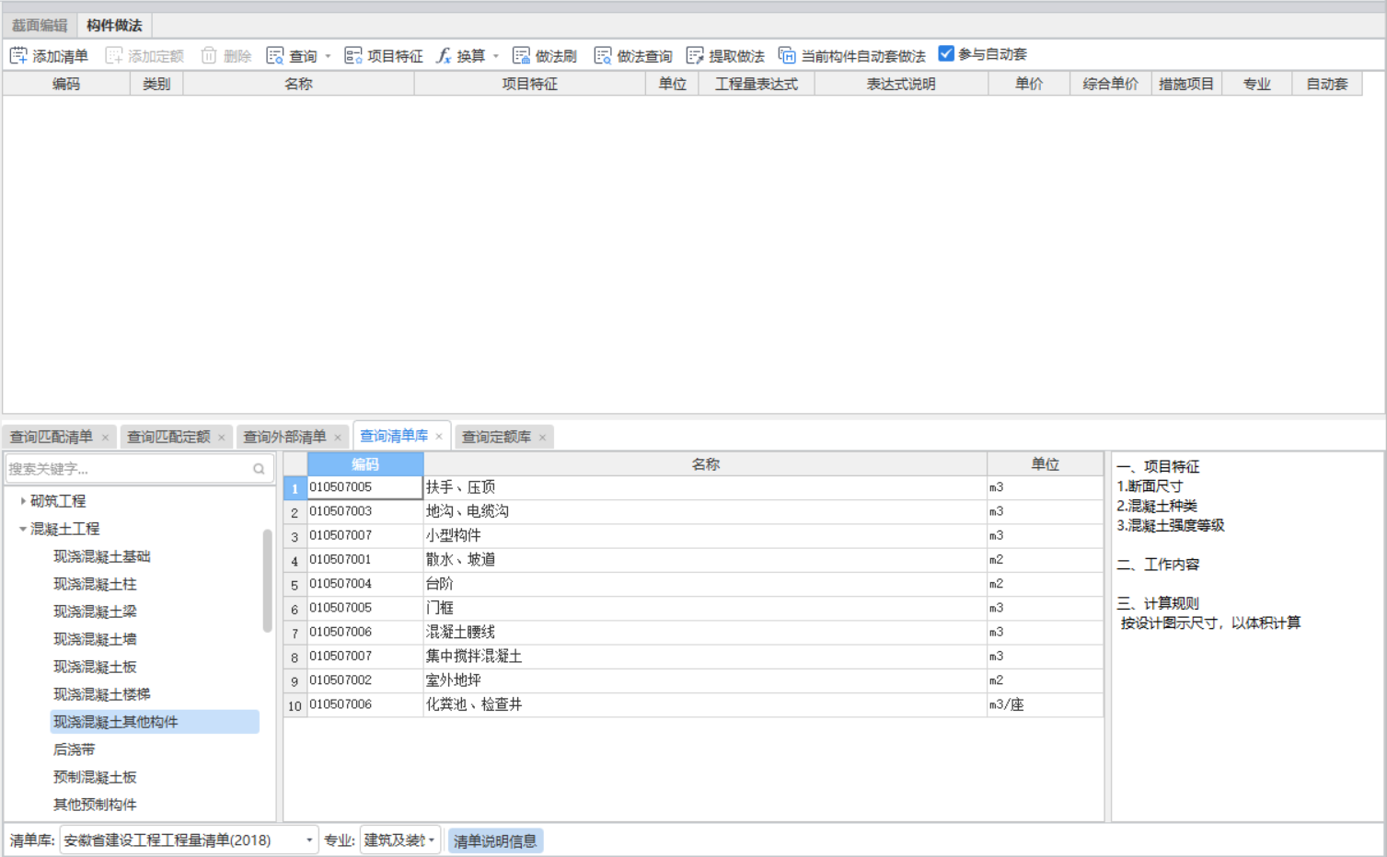The width and height of the screenshot is (1387, 857).
Task: Switch to the 查询匹配清单 tab
Action: (x=52, y=437)
